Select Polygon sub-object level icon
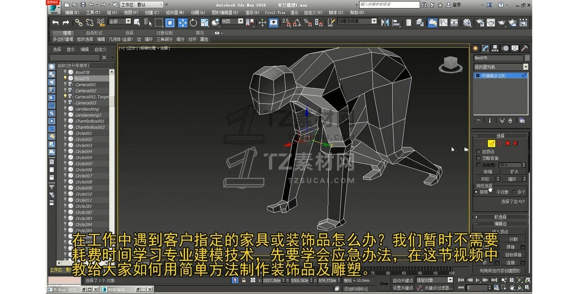The image size is (578, 294). 508,143
